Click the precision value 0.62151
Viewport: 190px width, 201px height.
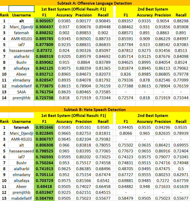point(84,192)
